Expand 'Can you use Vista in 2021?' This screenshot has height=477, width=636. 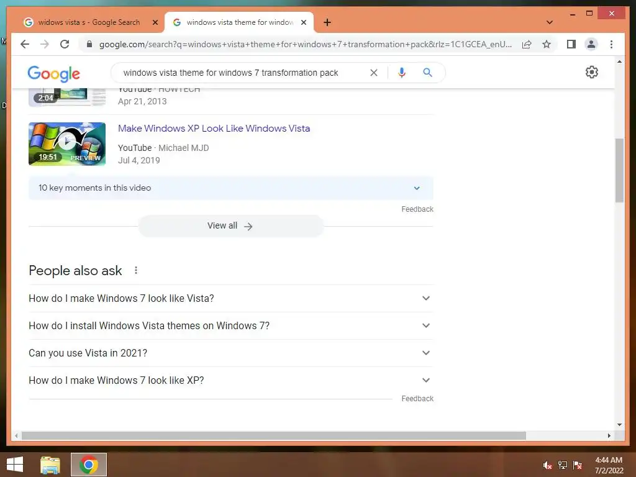pos(231,353)
